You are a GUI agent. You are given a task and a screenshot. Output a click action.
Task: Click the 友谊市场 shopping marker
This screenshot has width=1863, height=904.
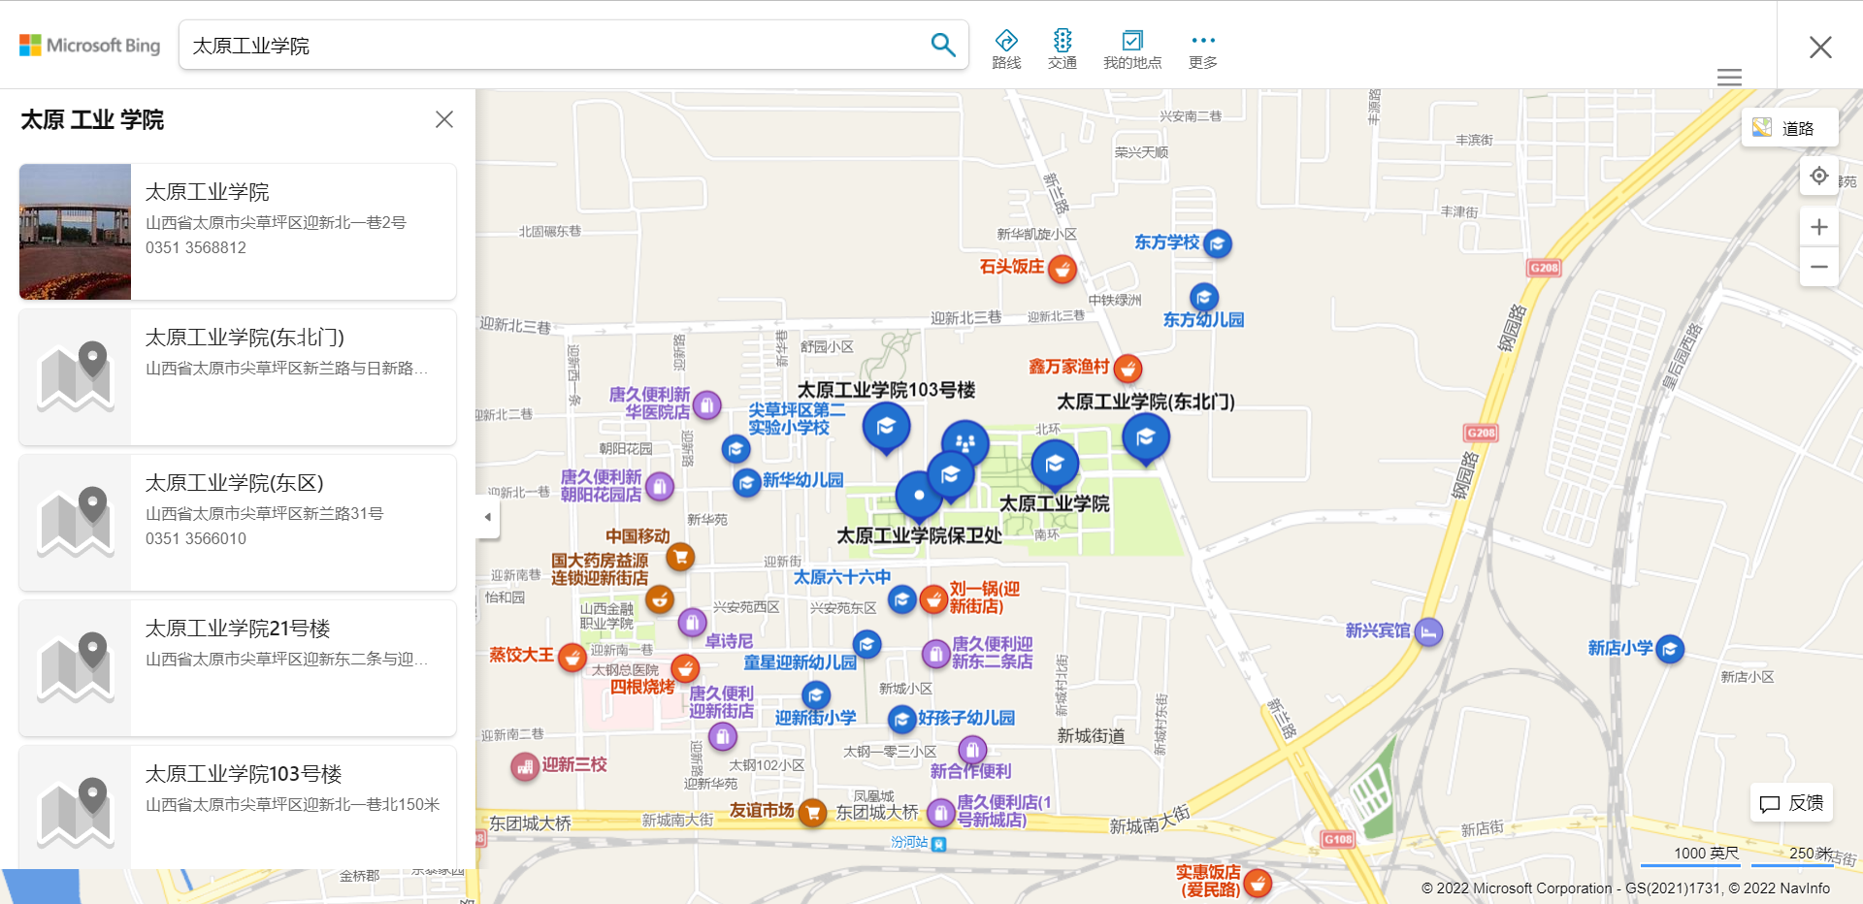click(x=812, y=812)
